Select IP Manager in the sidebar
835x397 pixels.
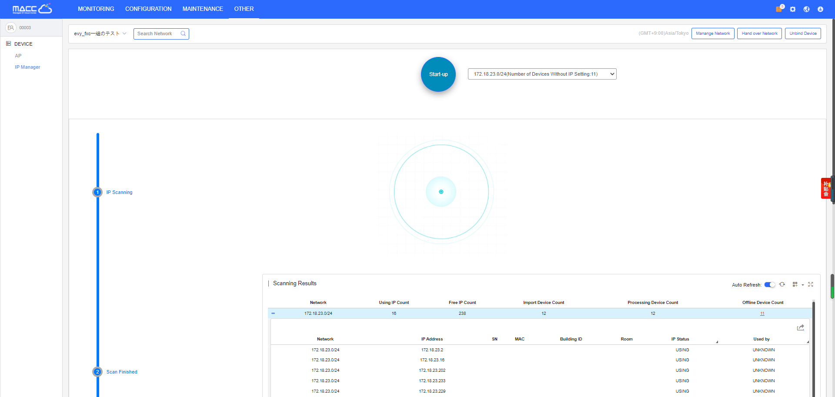tap(27, 67)
